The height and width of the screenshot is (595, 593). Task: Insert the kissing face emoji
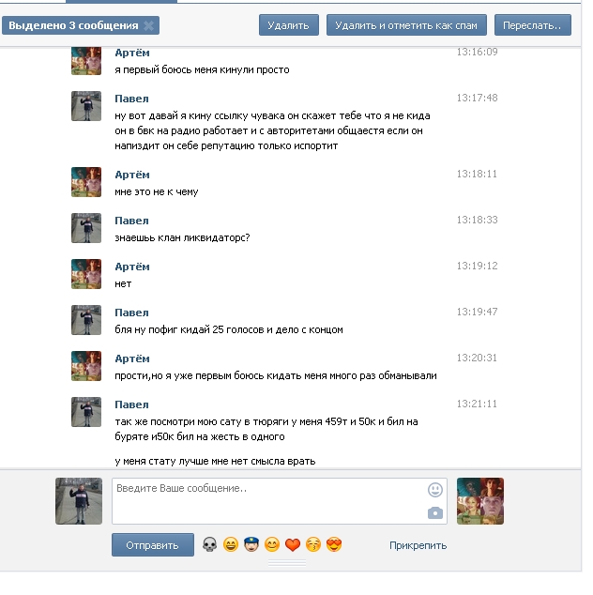tap(313, 544)
